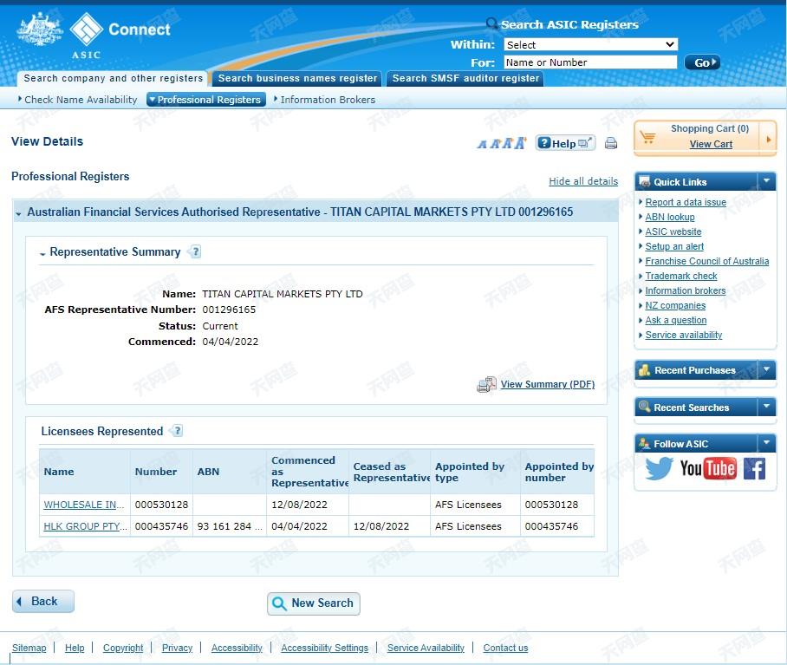Click the Recent Purchases icon
The height and width of the screenshot is (665, 787).
point(645,370)
